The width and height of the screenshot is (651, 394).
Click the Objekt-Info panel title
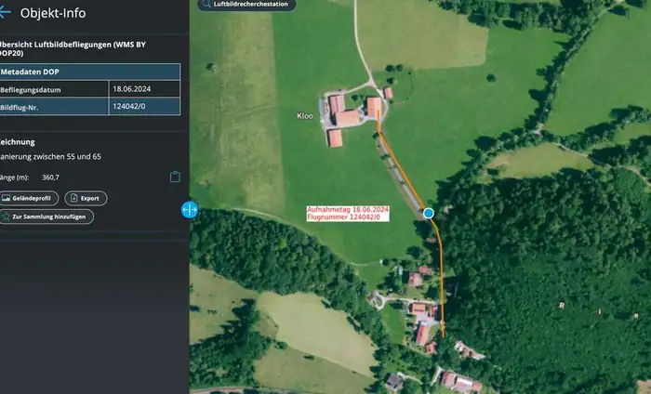click(x=55, y=12)
